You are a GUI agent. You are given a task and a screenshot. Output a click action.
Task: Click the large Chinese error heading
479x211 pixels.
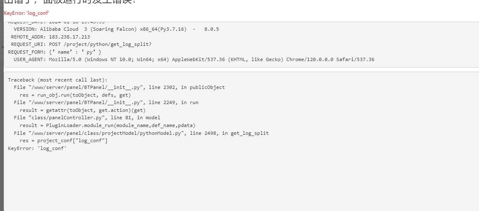click(70, 2)
